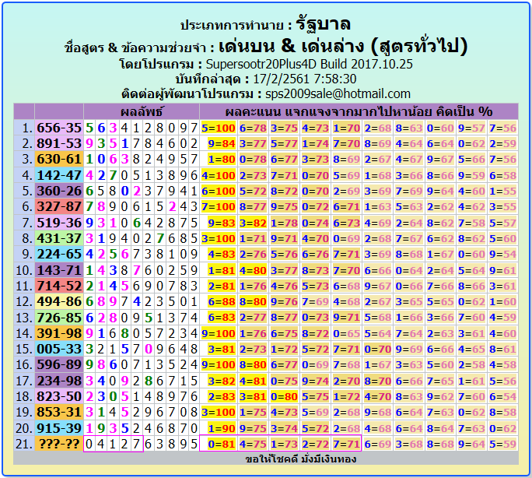Screen dimensions: 532x478
Task: Click score 7=56 in row 656-35
Action: point(502,128)
